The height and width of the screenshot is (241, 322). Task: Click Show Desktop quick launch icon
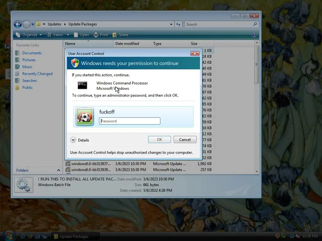(37, 237)
